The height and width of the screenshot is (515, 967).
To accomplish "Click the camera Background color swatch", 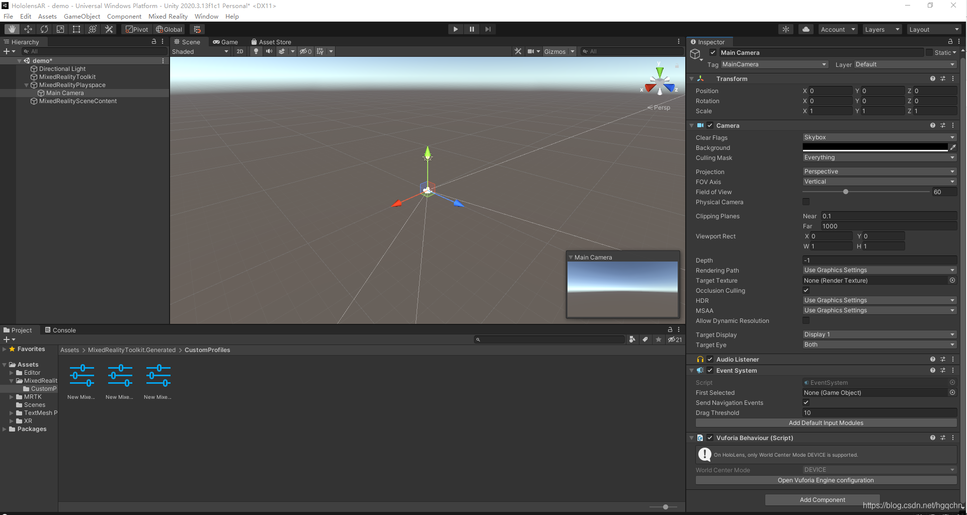I will tap(875, 147).
